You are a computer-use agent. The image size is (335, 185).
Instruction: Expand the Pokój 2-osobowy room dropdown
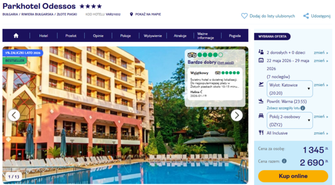coord(290,120)
